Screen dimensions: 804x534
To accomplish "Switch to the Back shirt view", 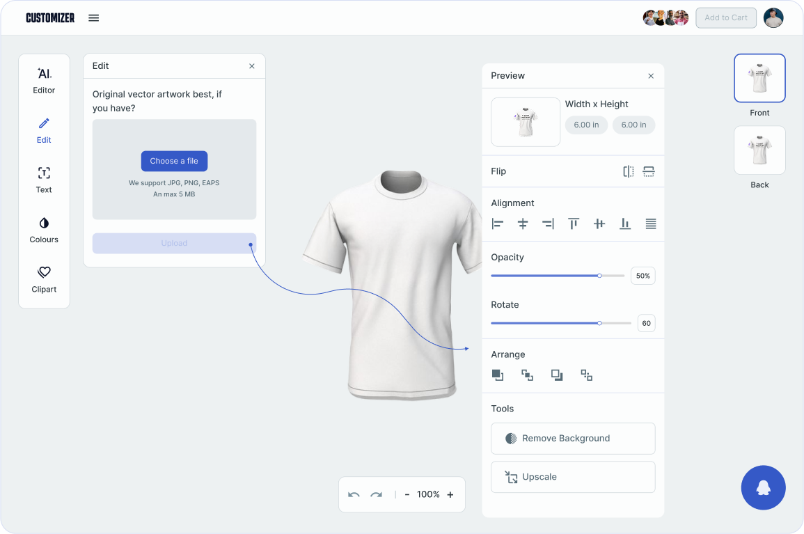I will click(x=759, y=150).
